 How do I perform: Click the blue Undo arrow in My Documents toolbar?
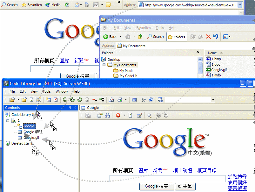tap(216, 37)
